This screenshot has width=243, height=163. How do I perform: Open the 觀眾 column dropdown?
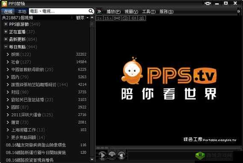tap(88, 18)
